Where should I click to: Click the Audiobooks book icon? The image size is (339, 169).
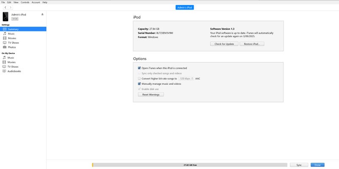point(4,71)
